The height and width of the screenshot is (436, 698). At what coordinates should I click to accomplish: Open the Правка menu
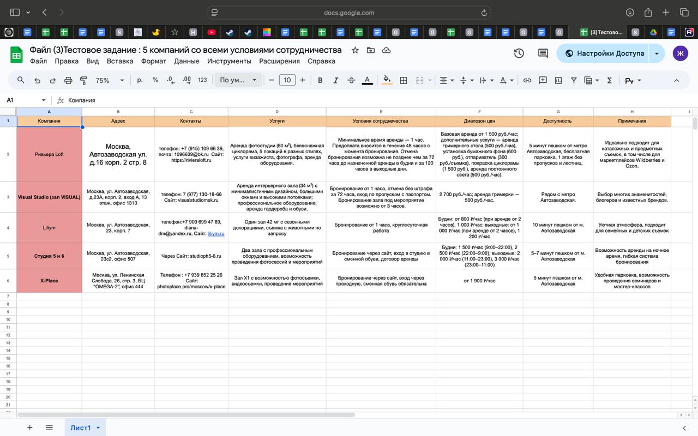click(x=67, y=61)
